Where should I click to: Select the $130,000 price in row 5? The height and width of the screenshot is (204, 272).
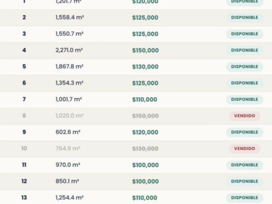click(x=145, y=67)
